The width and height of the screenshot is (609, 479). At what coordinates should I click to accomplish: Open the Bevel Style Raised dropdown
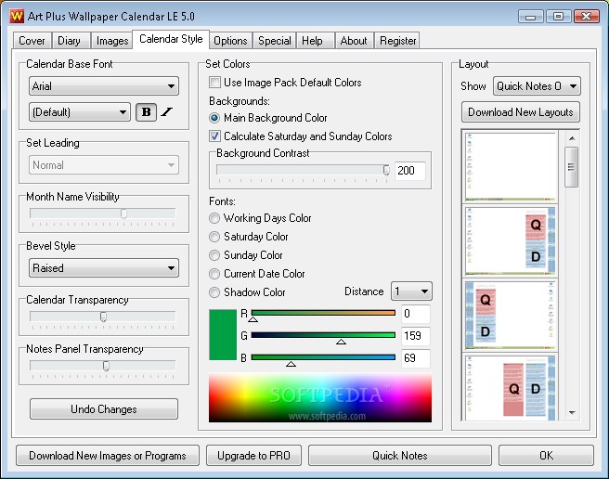[104, 268]
